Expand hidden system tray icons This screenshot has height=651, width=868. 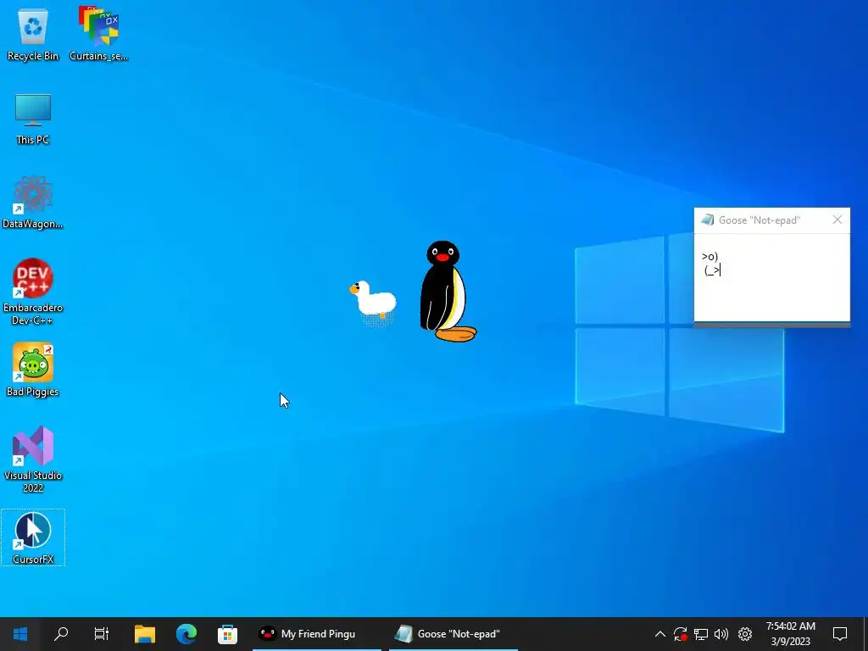[659, 634]
